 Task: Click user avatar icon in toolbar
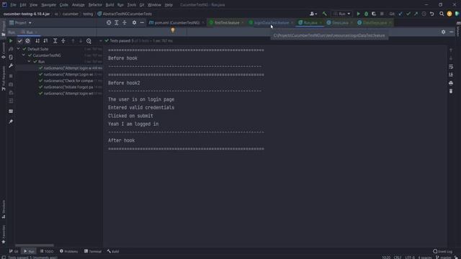[449, 14]
